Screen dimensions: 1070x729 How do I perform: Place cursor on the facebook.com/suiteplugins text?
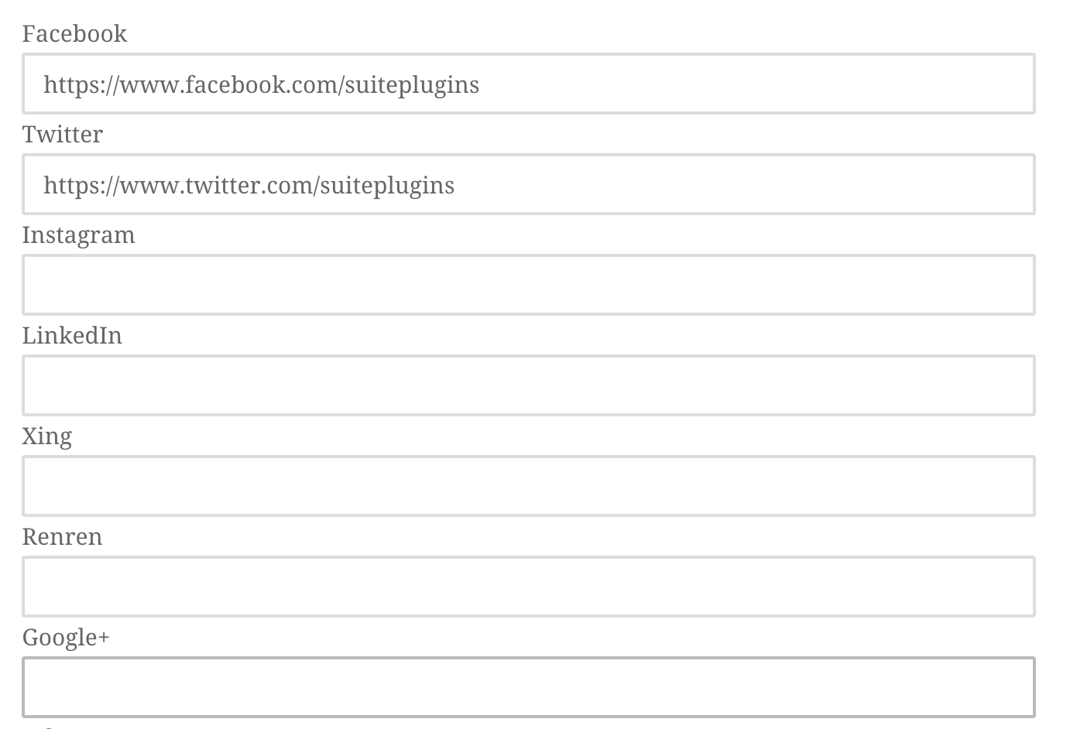tap(332, 84)
